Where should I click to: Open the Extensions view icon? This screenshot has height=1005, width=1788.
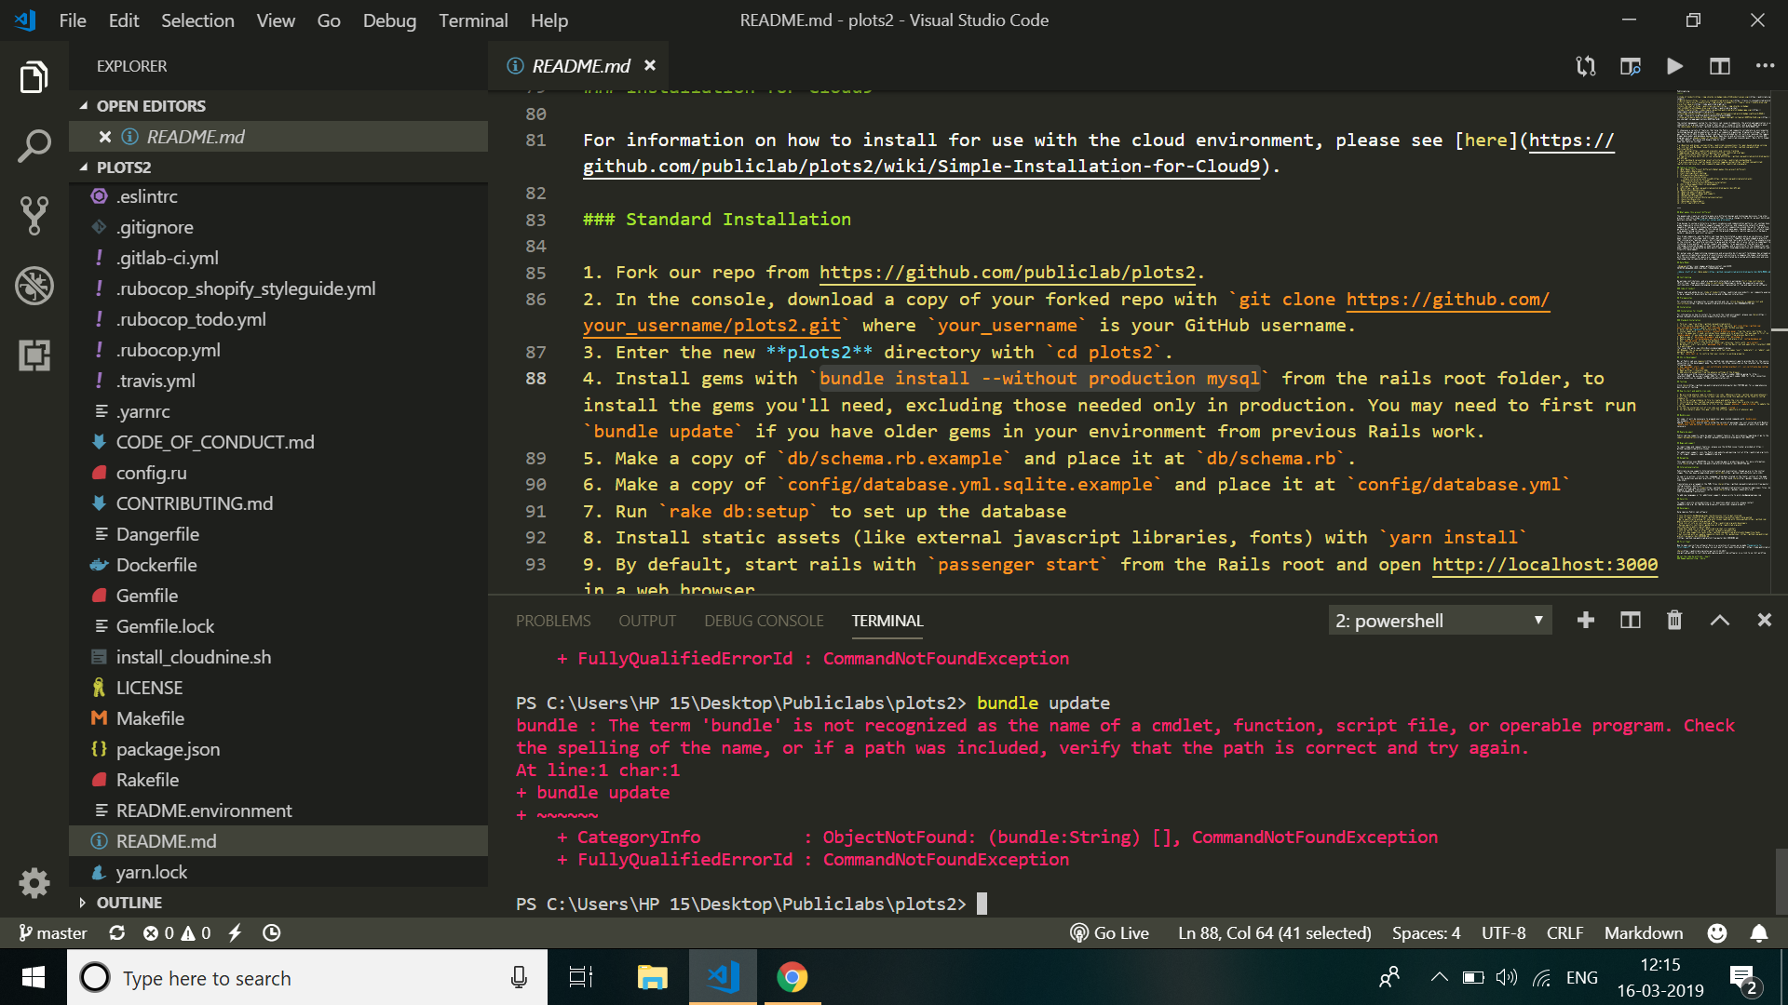click(34, 355)
